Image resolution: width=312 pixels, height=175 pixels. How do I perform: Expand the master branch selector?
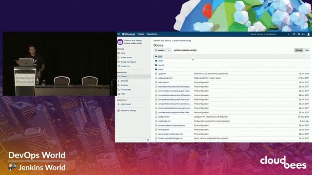click(x=160, y=51)
